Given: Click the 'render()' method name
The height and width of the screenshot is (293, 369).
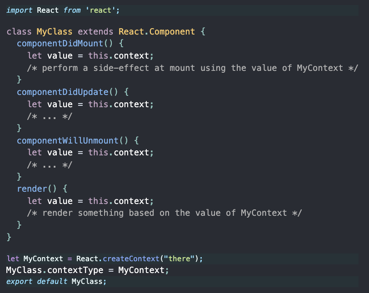Looking at the screenshot, I should click(x=37, y=189).
